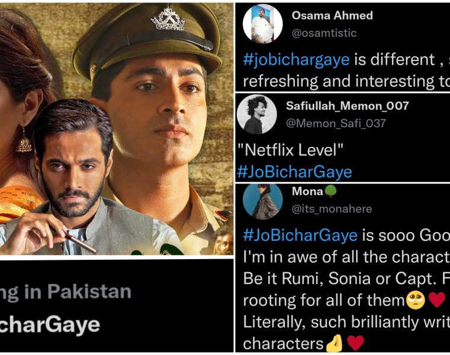The height and width of the screenshot is (355, 450).
Task: Open Safiullah_Memon_007's profile picture
Action: click(x=256, y=114)
